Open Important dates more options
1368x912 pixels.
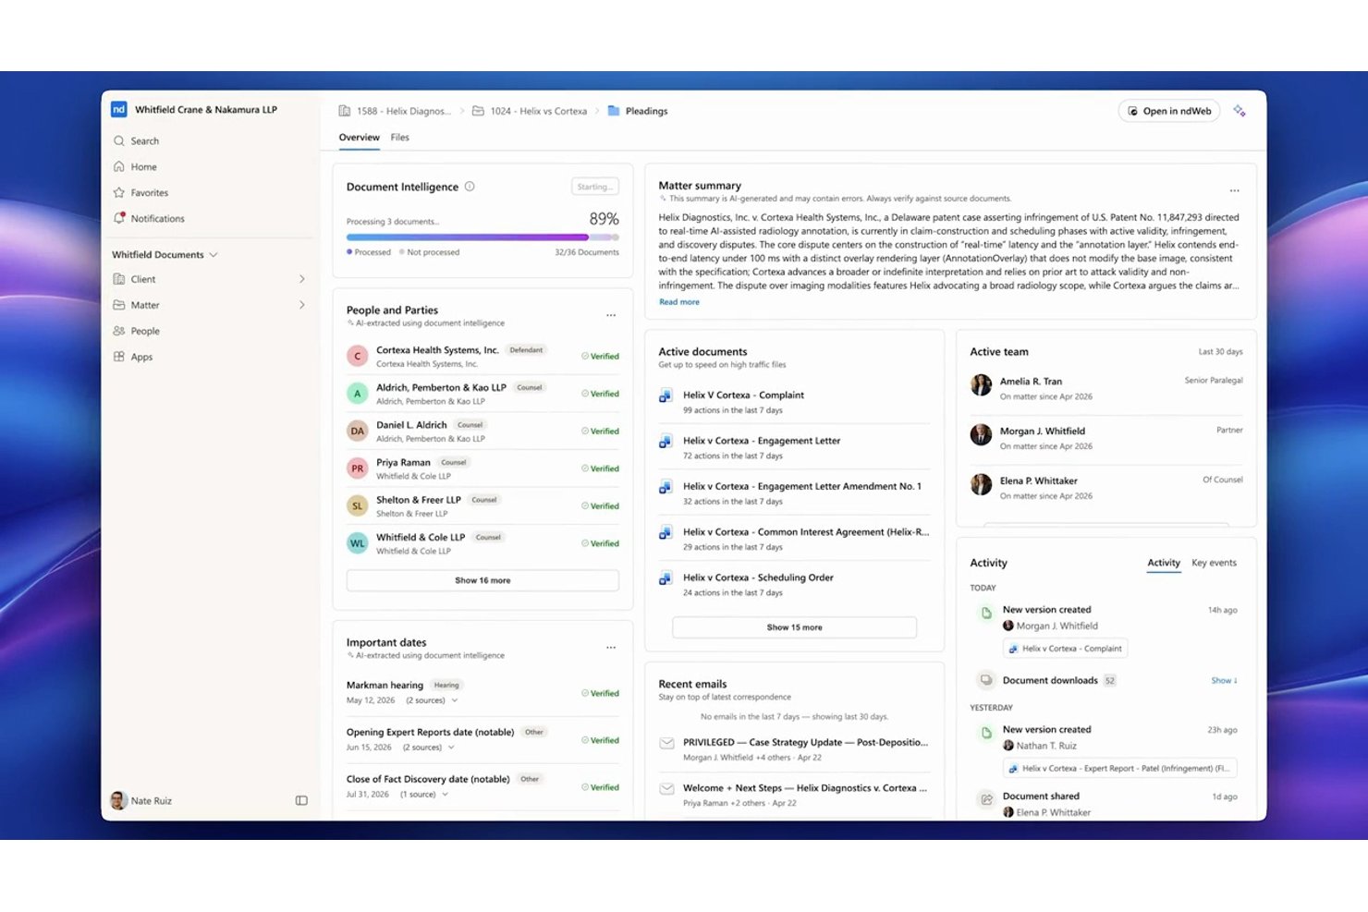click(611, 648)
